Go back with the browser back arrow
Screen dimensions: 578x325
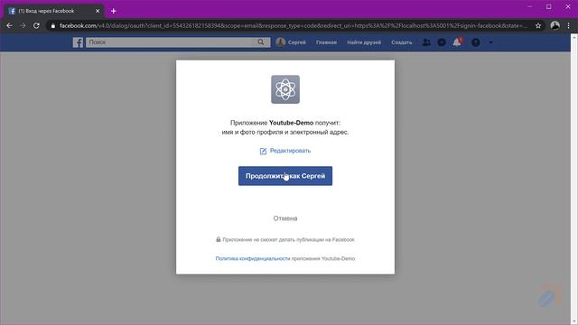[x=10, y=26]
